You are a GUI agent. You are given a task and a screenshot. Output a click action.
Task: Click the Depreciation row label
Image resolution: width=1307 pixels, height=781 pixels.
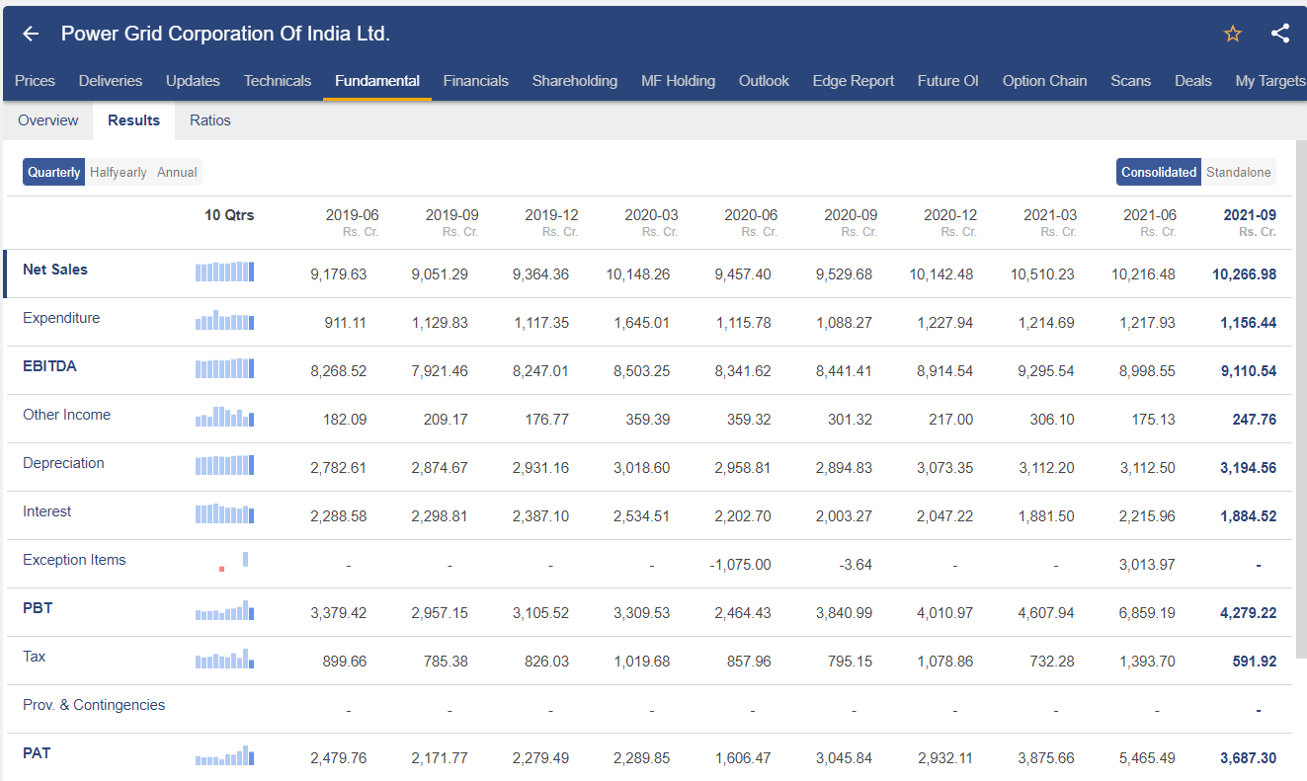(x=63, y=463)
